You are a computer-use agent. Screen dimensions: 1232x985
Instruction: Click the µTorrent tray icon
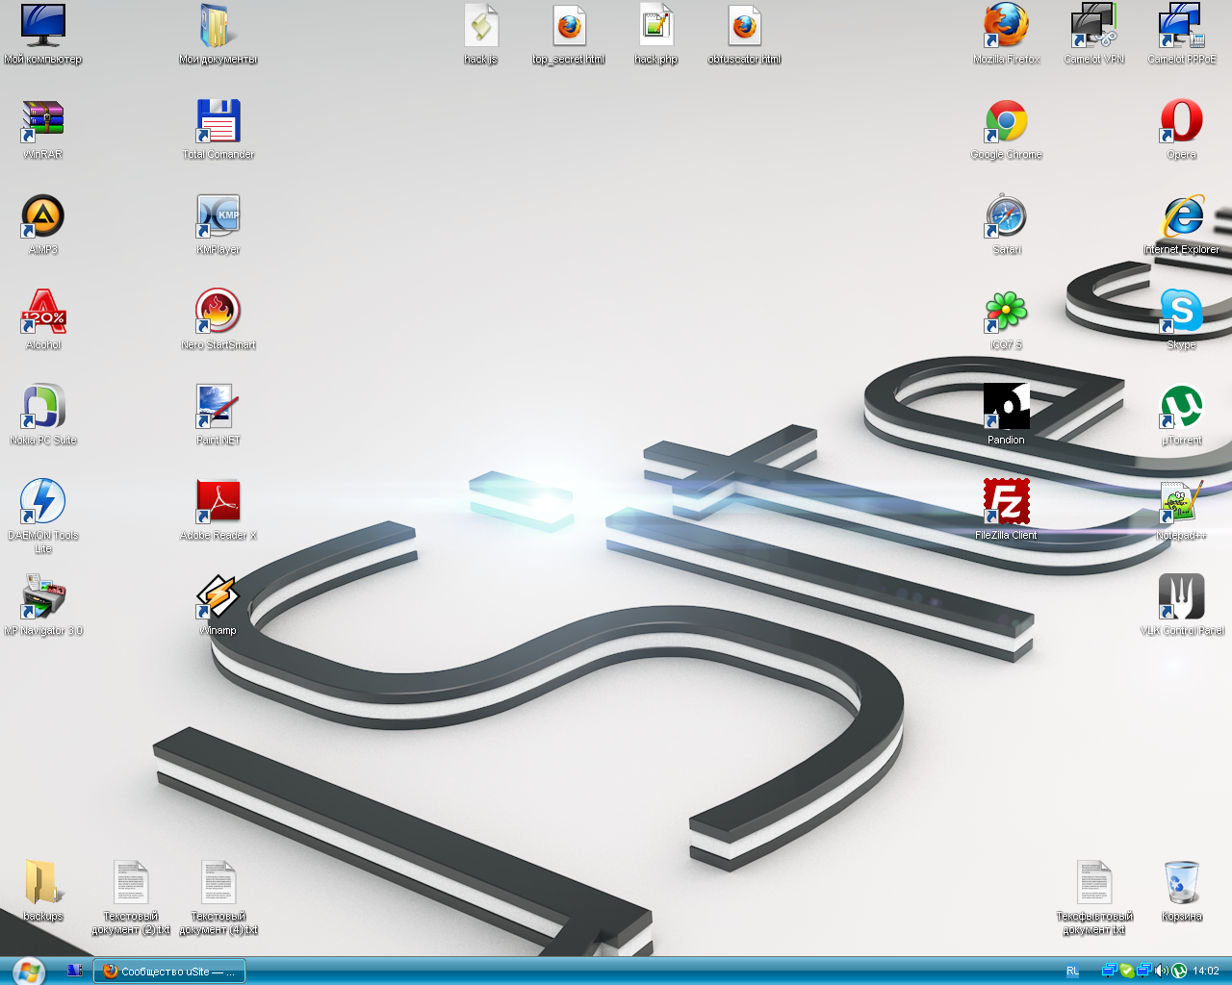click(x=1178, y=971)
